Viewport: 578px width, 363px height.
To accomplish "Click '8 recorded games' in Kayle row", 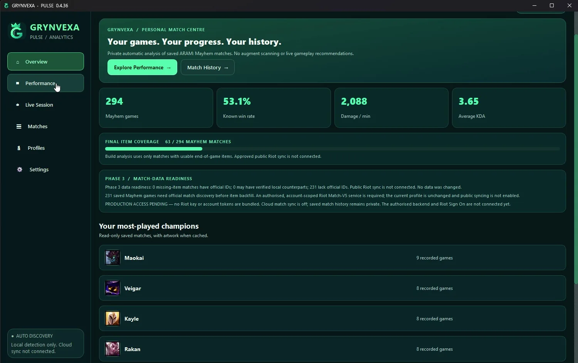I will click(x=435, y=319).
